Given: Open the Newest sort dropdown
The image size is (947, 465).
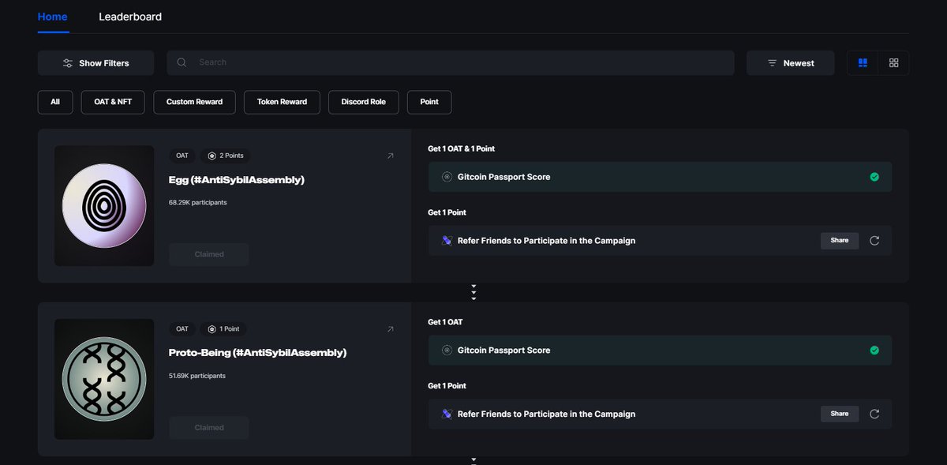Looking at the screenshot, I should [790, 63].
